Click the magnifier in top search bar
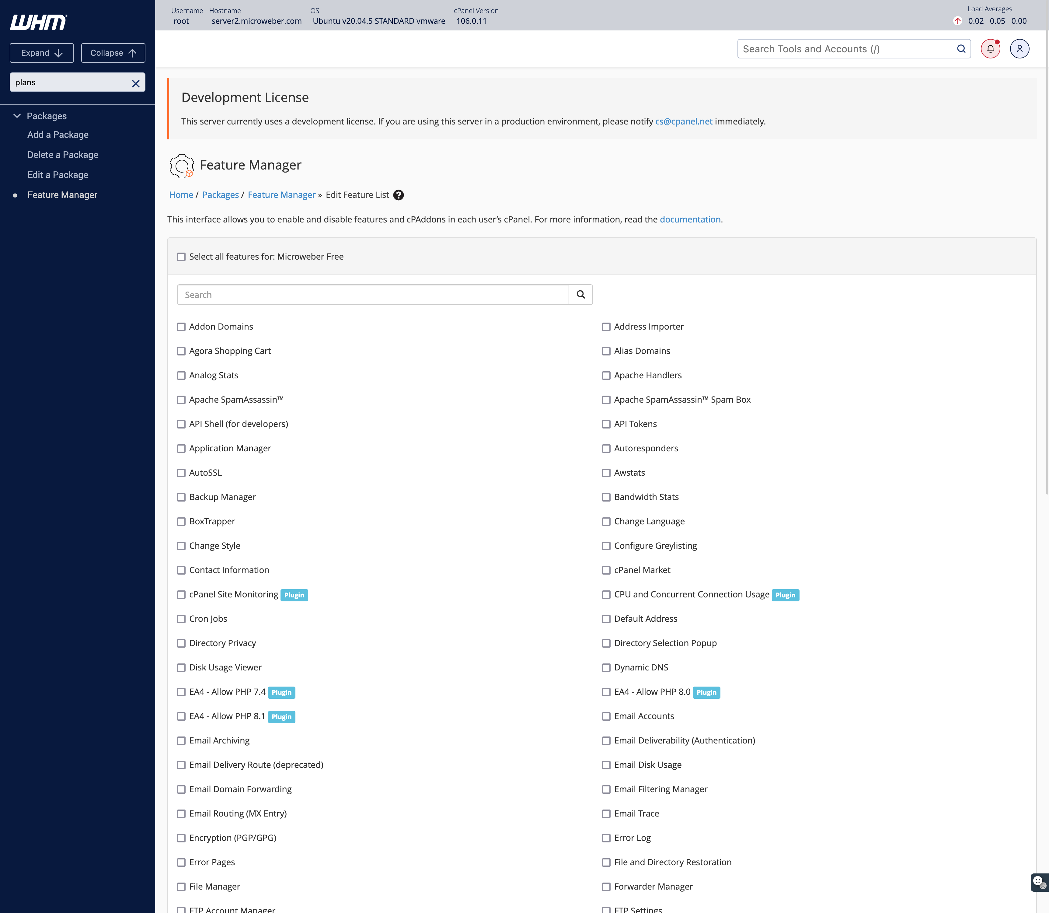 (961, 49)
